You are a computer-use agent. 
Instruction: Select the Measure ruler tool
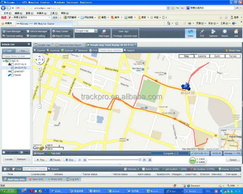click(x=81, y=50)
